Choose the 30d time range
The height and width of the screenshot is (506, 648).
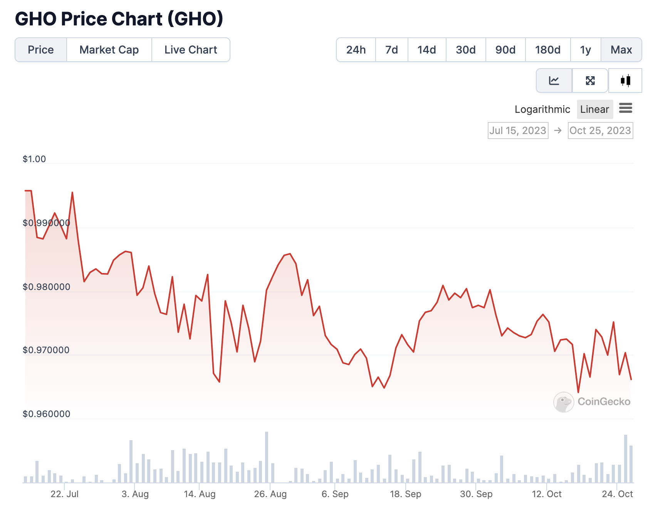coord(466,50)
